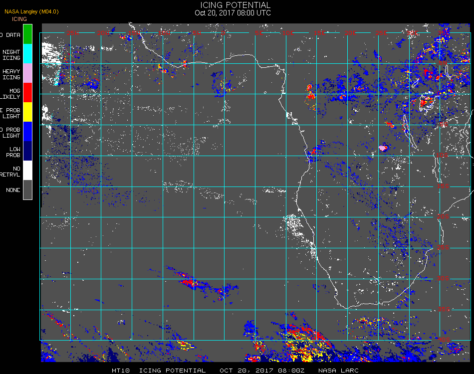Click the pink HEAVY ICING legend swatch

(27, 73)
